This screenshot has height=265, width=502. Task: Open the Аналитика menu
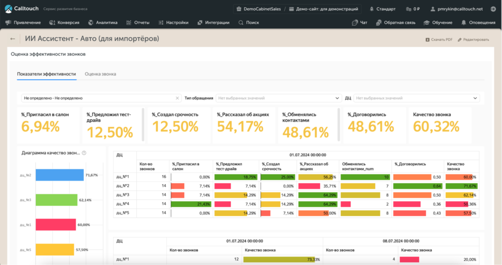click(x=103, y=23)
